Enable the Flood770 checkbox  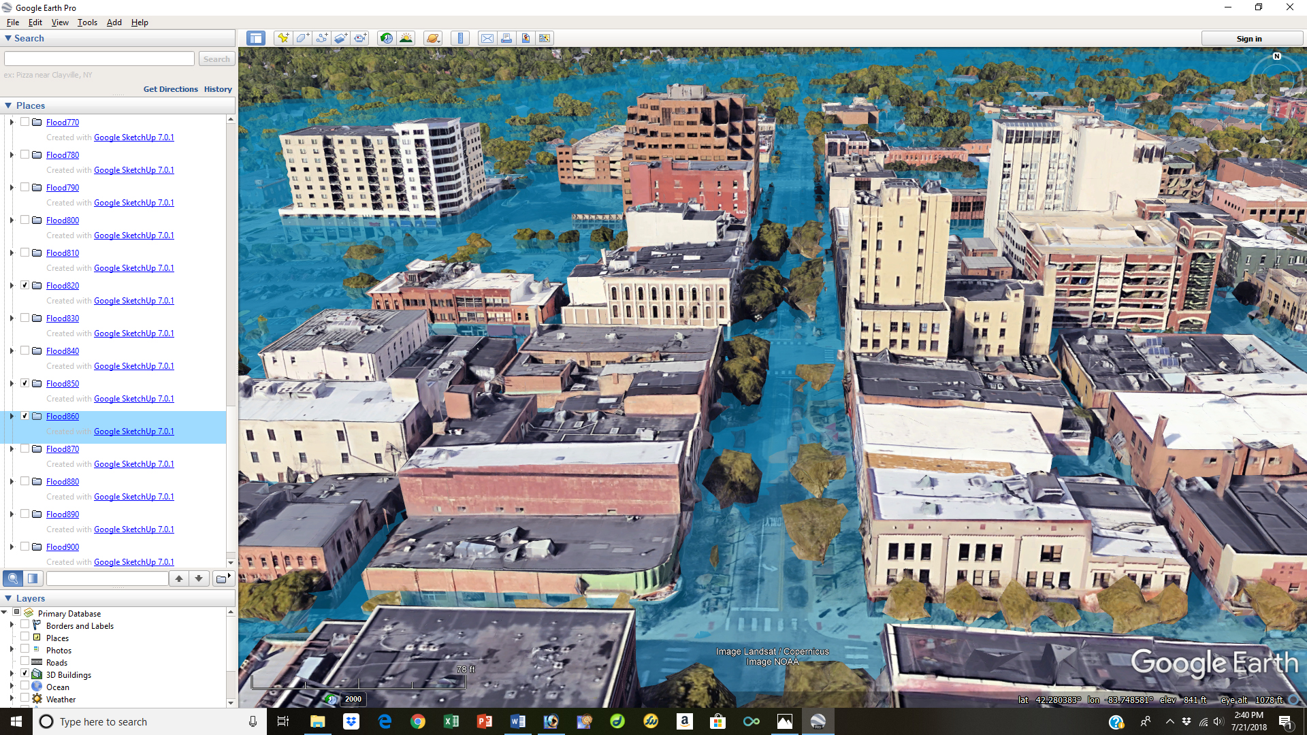tap(25, 122)
